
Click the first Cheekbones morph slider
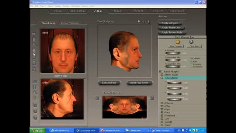coord(174,83)
